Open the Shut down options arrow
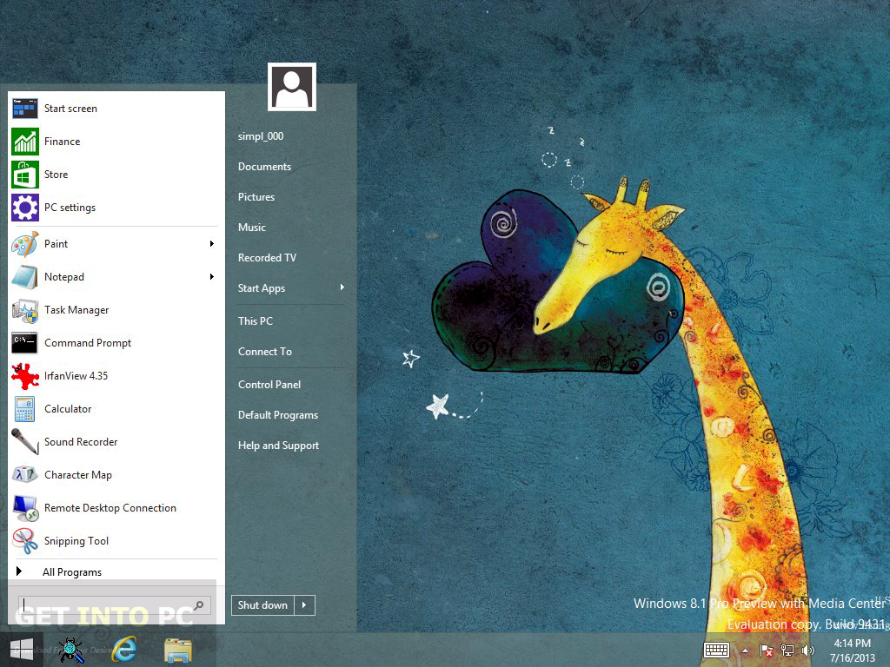The image size is (890, 667). (305, 605)
